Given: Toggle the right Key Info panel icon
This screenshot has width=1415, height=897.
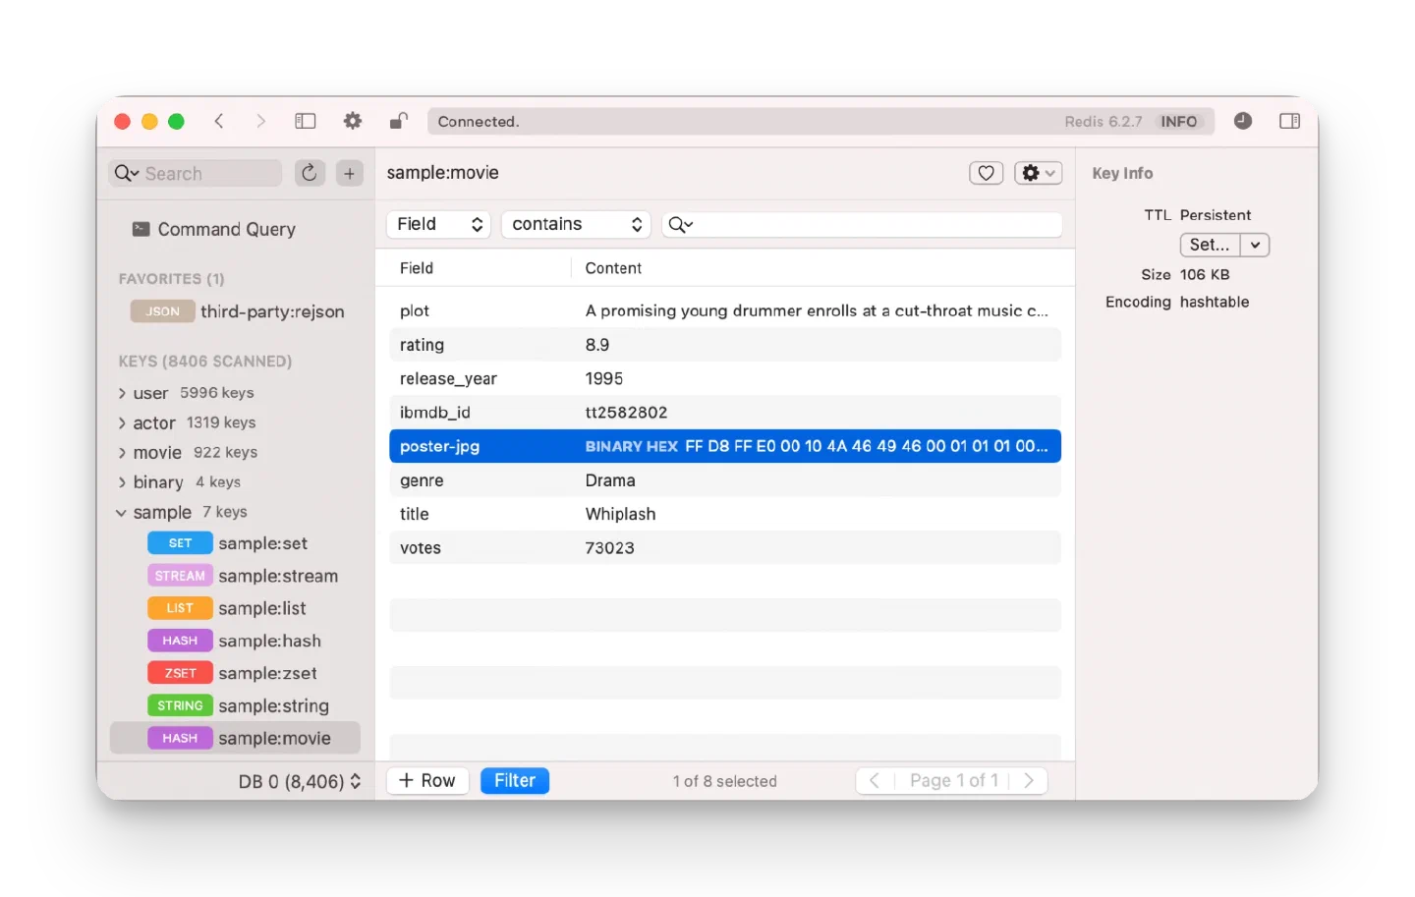Looking at the screenshot, I should (1289, 121).
